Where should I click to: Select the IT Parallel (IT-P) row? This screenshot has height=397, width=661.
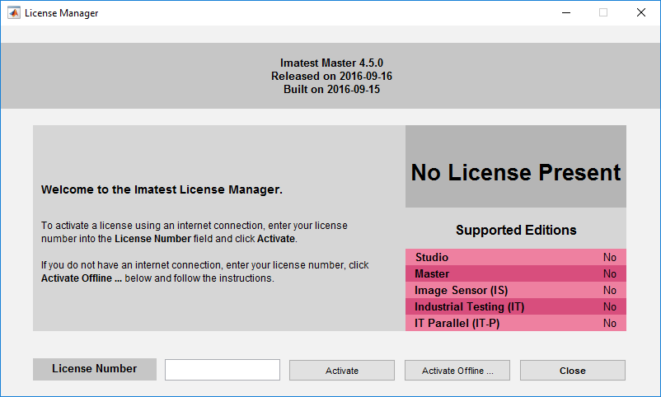pyautogui.click(x=516, y=323)
